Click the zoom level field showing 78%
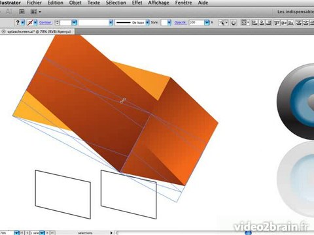Screen dimensions: 314x235 [x=7, y=233]
